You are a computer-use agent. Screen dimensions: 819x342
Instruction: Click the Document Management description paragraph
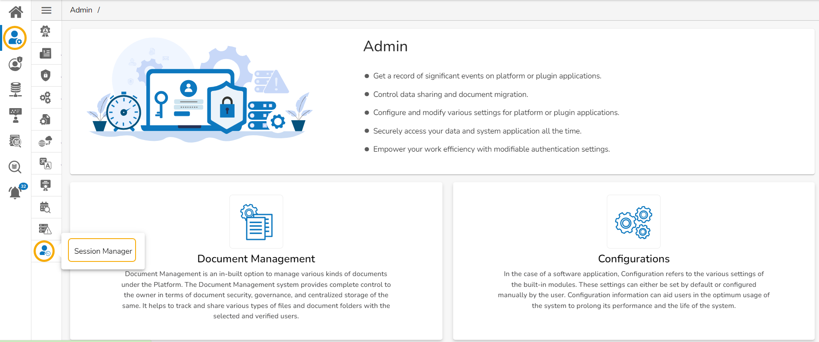click(x=256, y=295)
